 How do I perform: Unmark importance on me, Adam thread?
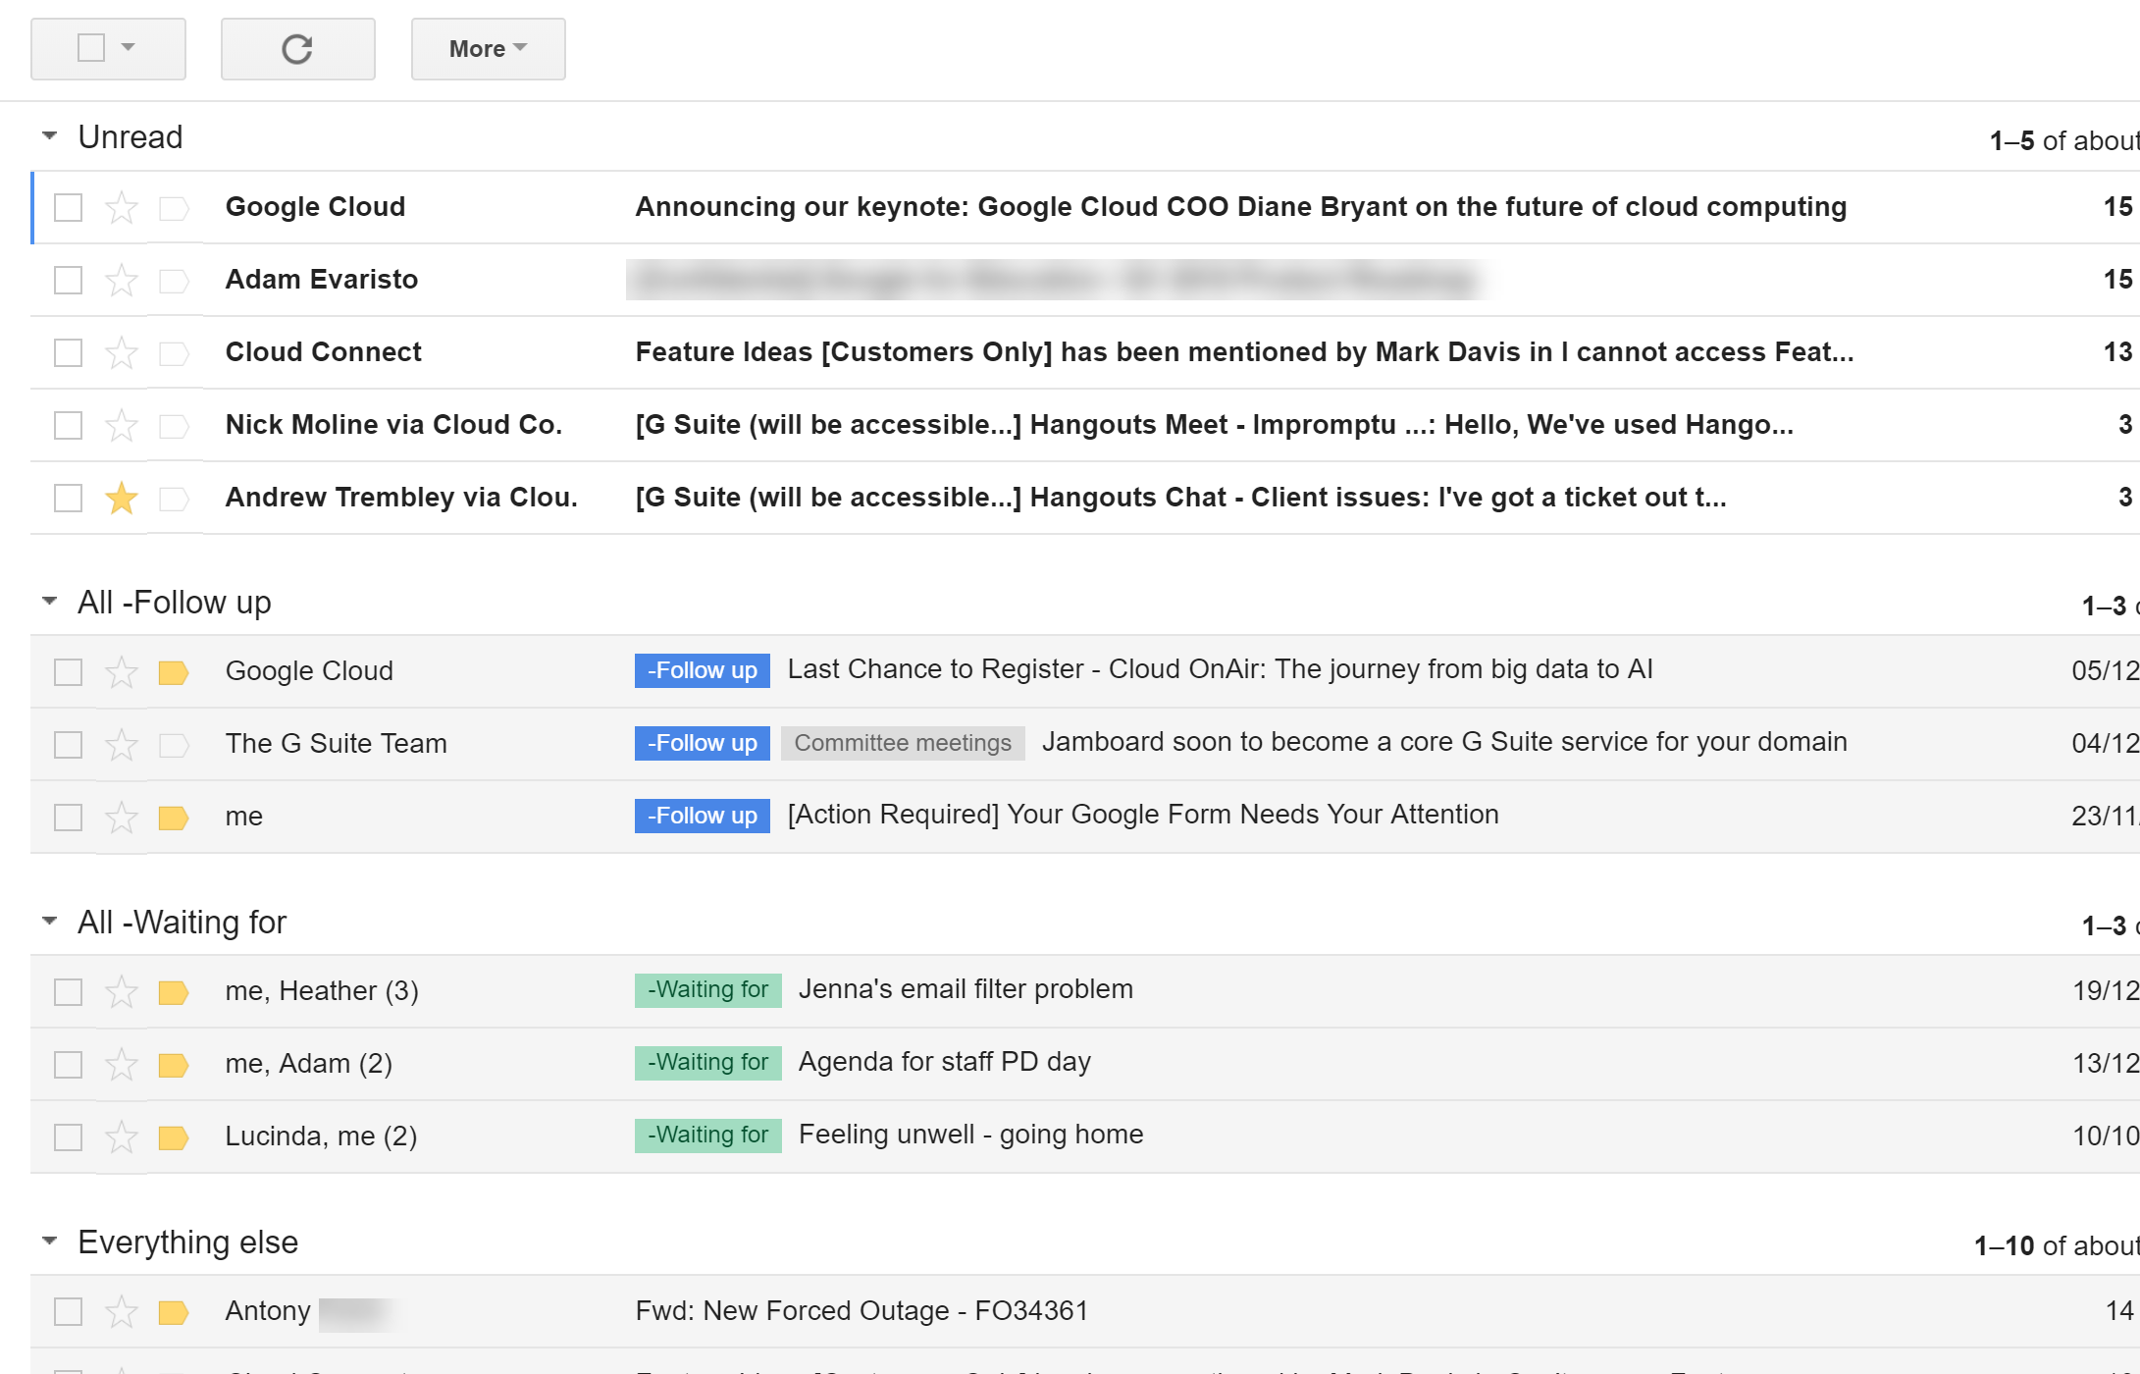point(174,1065)
